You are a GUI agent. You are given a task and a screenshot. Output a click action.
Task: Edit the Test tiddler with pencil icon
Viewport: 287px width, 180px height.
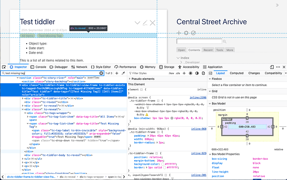pyautogui.click(x=145, y=23)
